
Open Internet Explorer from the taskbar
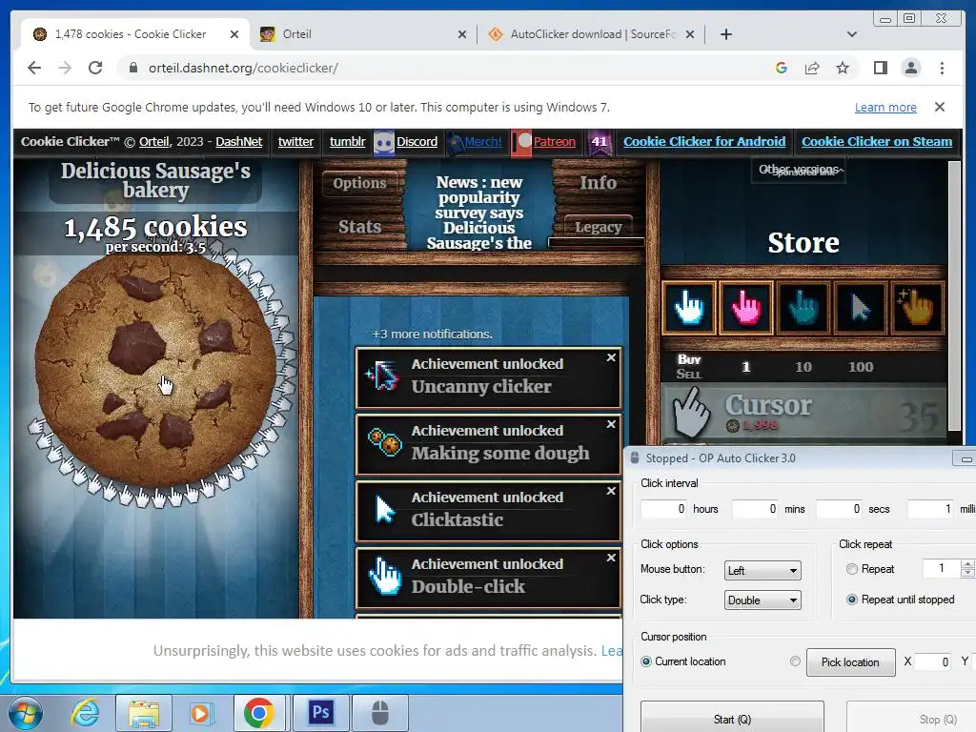click(x=85, y=712)
